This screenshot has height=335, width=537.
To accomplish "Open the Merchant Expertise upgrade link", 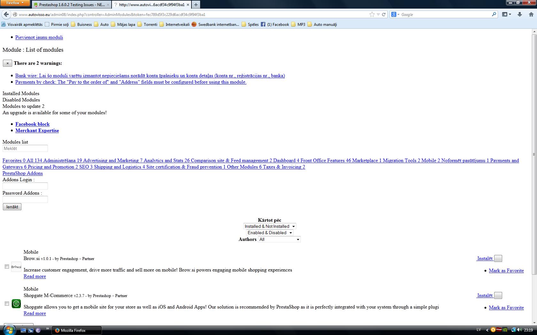I will (37, 130).
